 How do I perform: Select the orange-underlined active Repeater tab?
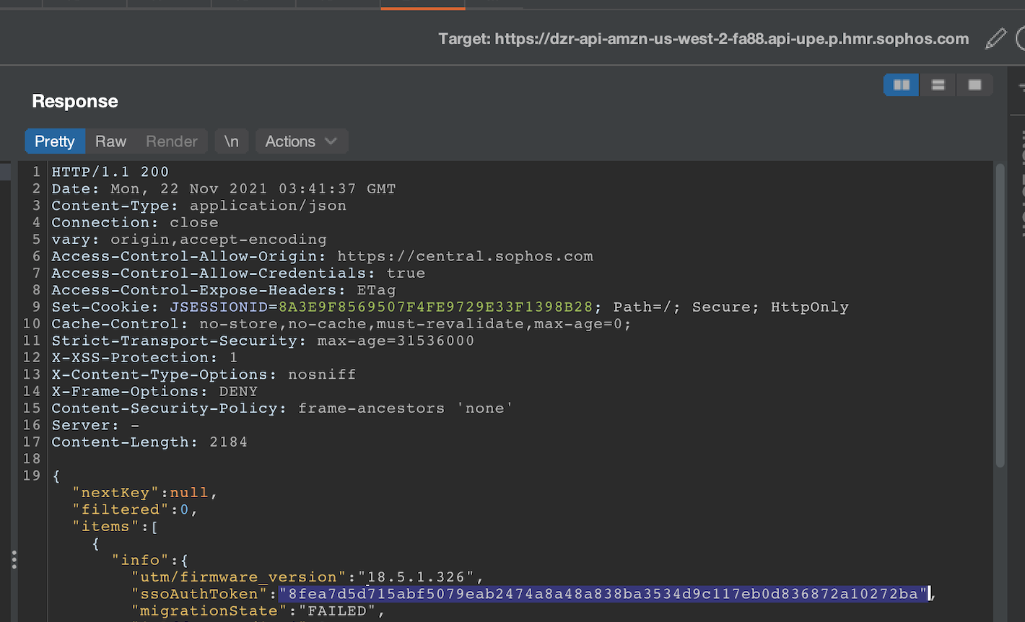[x=422, y=4]
